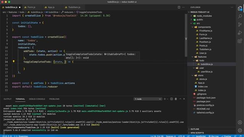Collapse the store folder
Screen dimensions: 244x137
coord(201,75)
